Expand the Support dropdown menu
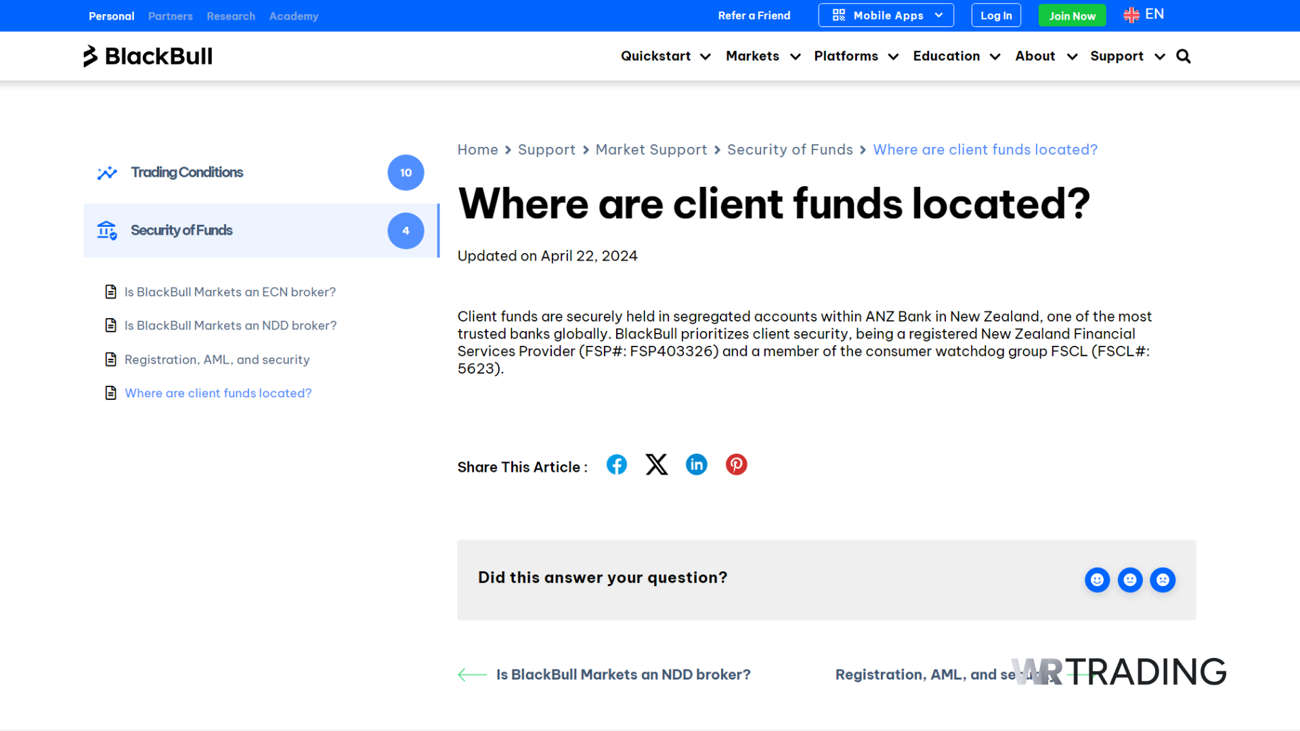The image size is (1300, 731). pyautogui.click(x=1127, y=56)
